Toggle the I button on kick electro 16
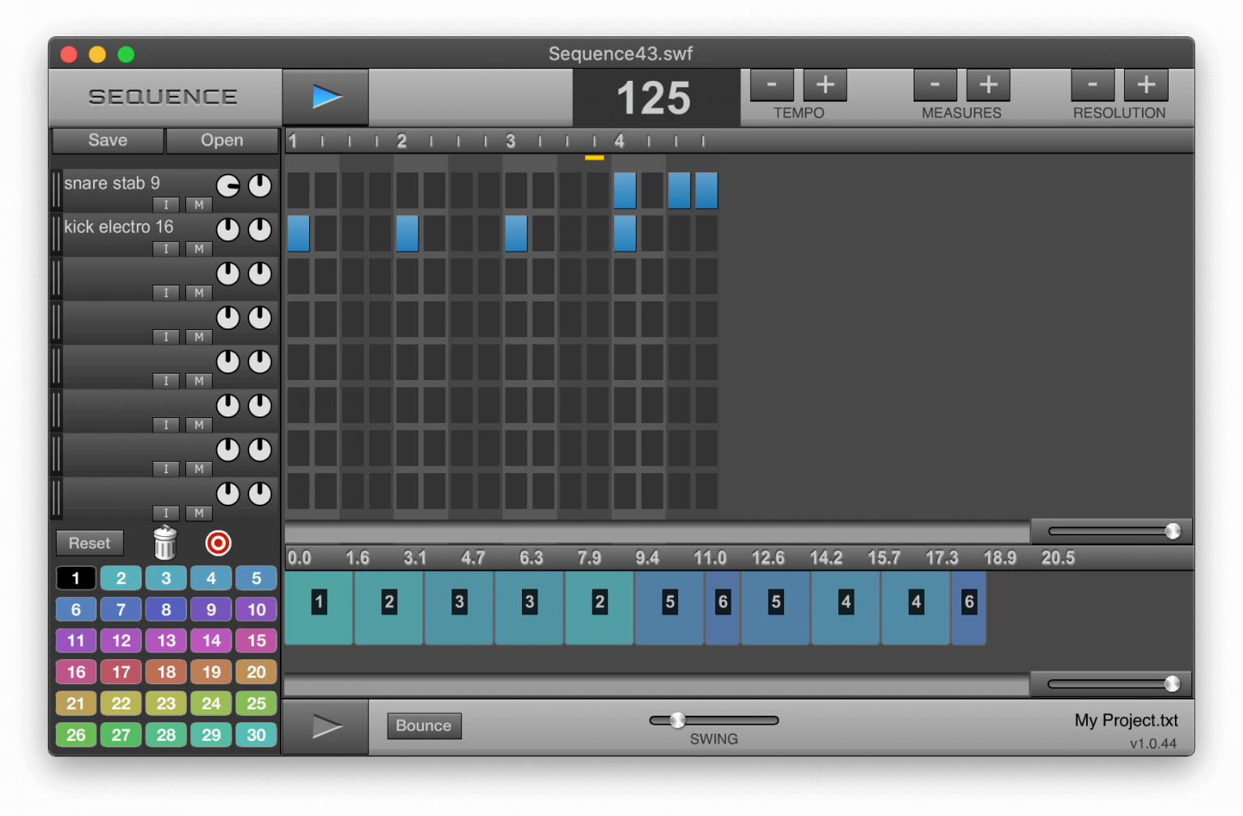 click(166, 249)
